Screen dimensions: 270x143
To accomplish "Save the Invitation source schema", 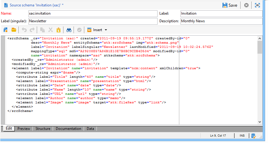I will click(230, 5).
